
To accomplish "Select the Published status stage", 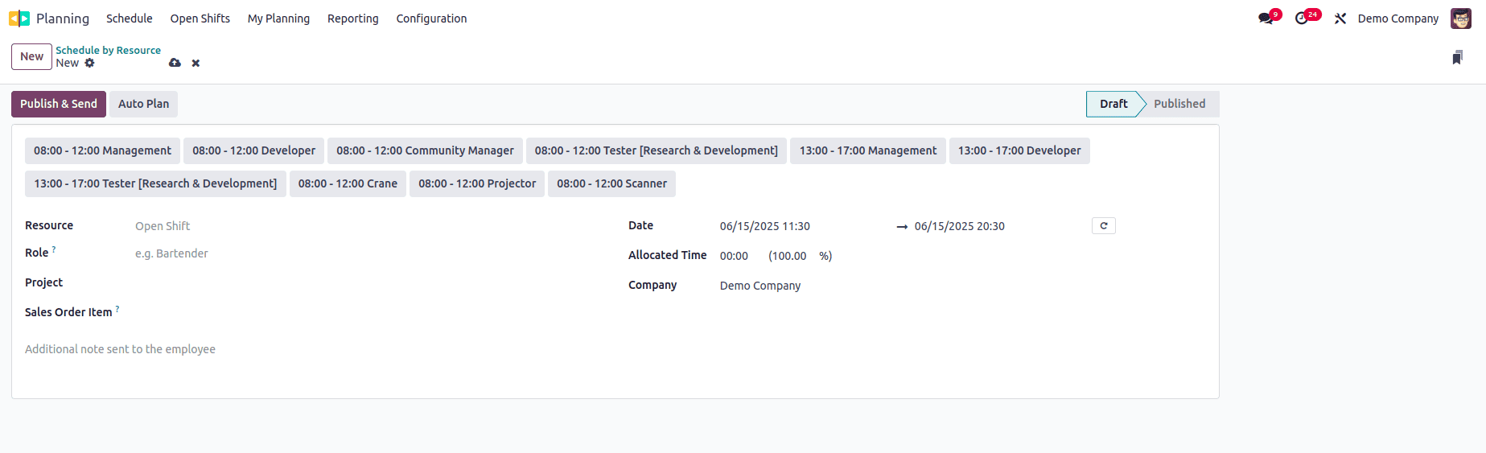I will [1179, 104].
